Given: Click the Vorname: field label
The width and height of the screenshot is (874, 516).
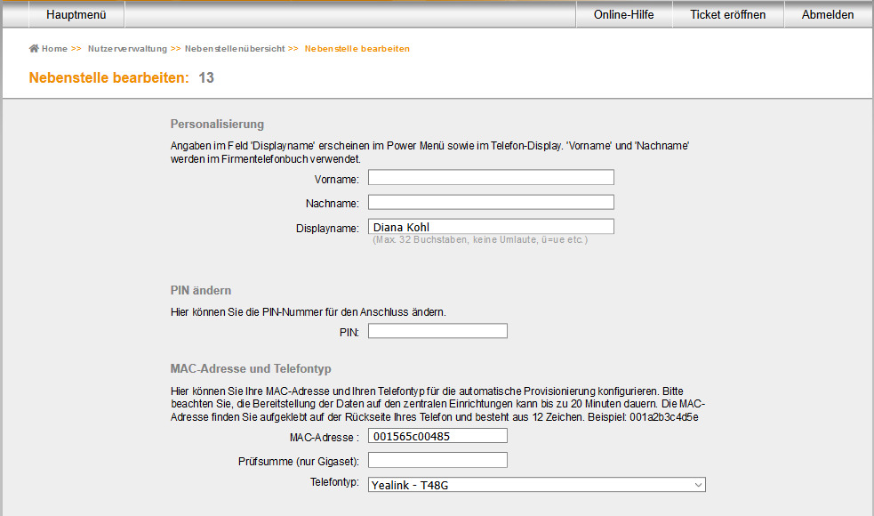Looking at the screenshot, I should pos(337,180).
